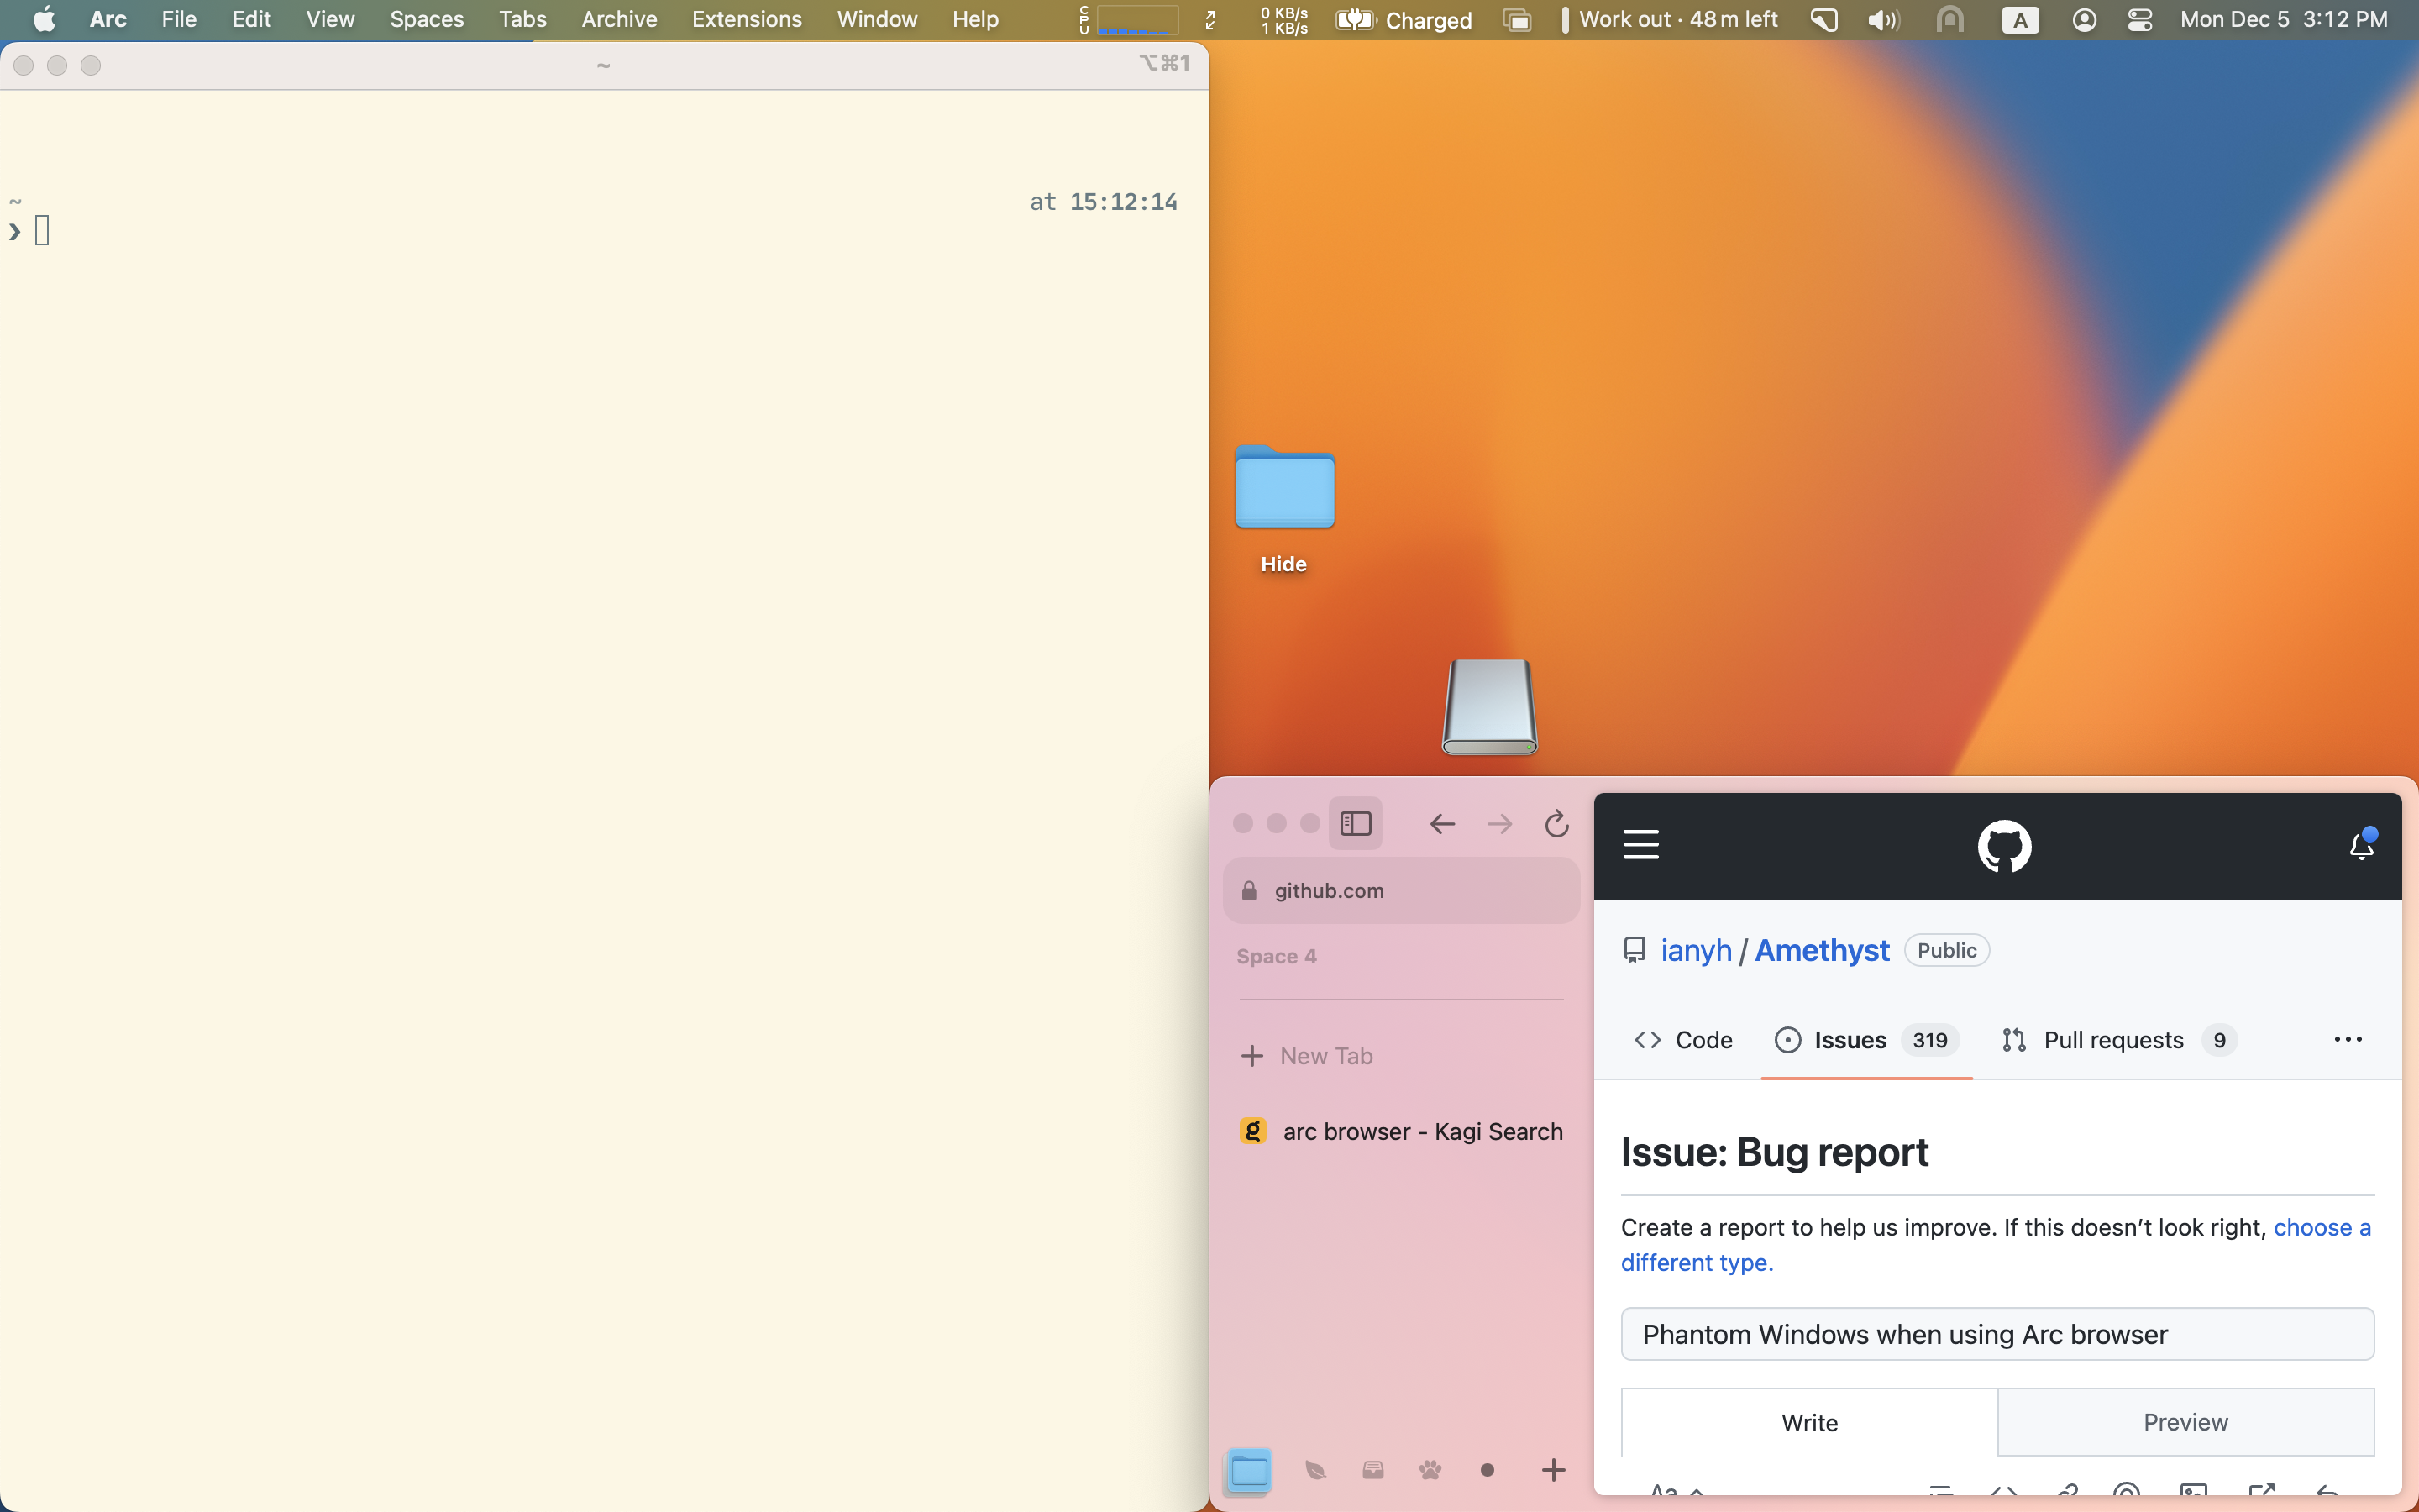
Task: Open the battery Charged status menu
Action: click(x=1404, y=20)
